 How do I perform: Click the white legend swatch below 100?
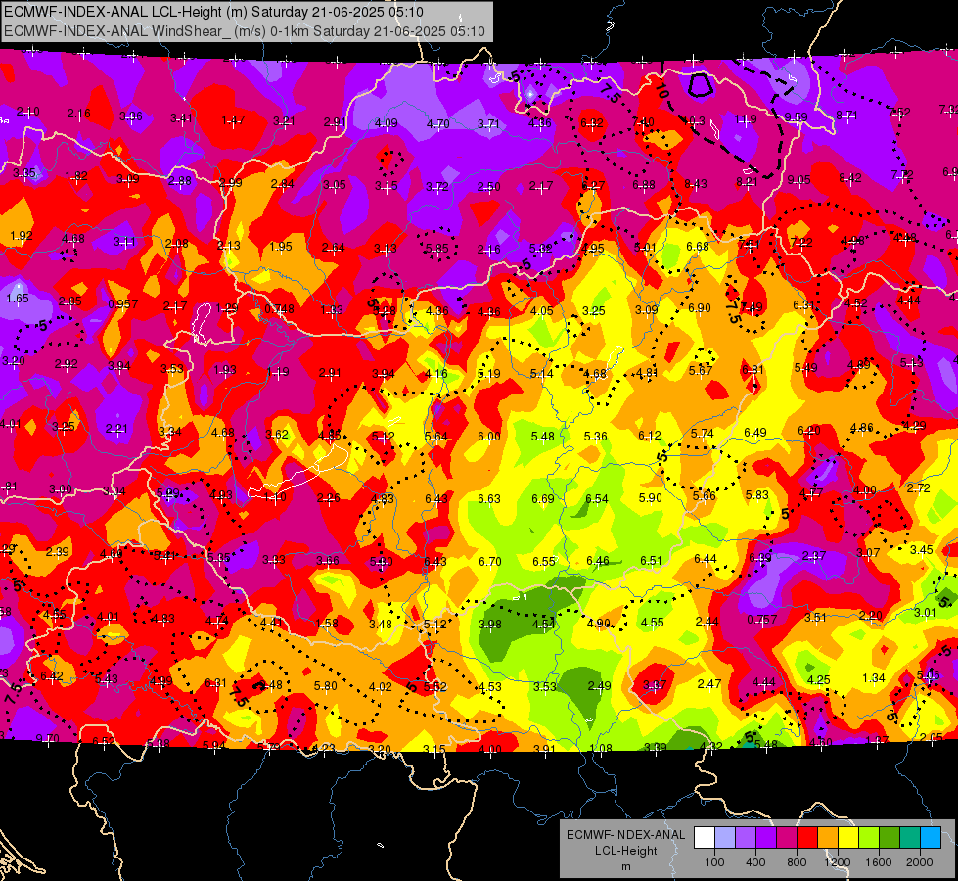[705, 838]
